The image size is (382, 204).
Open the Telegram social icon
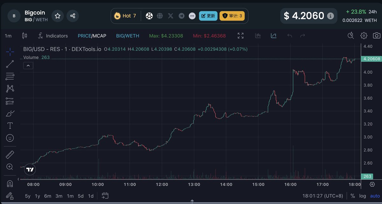[181, 16]
